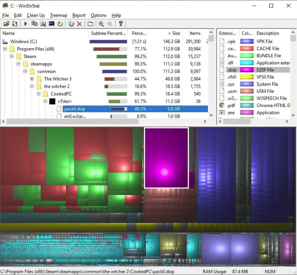Click the Zoom in magnifier icon
The height and width of the screenshot is (275, 297).
pos(101,24)
